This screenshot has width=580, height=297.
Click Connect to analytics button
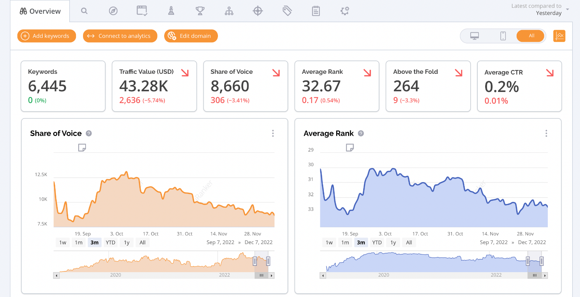tap(120, 36)
